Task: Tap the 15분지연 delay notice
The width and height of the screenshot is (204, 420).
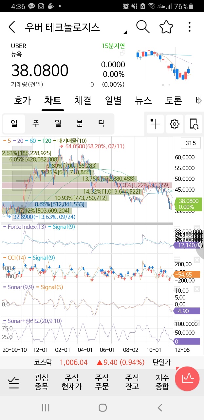Action: coord(113,46)
